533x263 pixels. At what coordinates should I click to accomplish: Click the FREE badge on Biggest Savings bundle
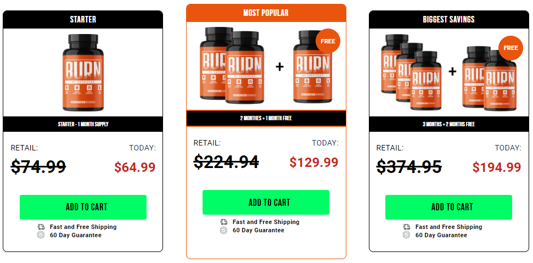(510, 48)
